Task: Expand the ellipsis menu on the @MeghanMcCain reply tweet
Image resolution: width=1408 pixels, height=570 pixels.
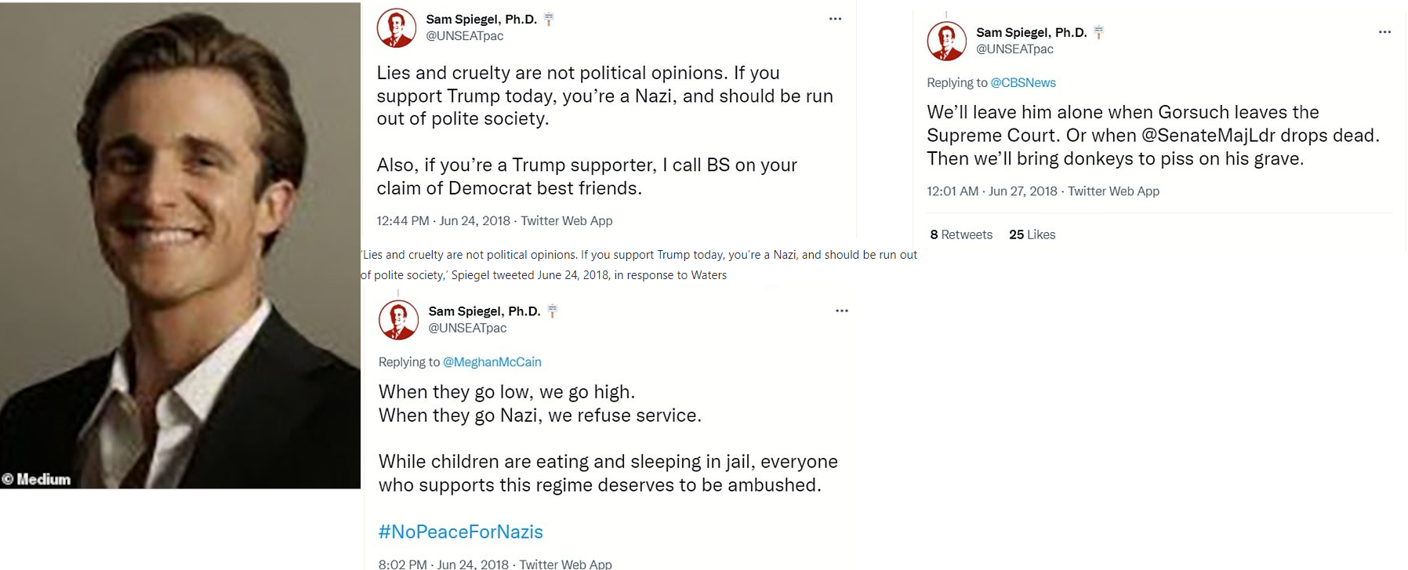Action: pos(842,311)
